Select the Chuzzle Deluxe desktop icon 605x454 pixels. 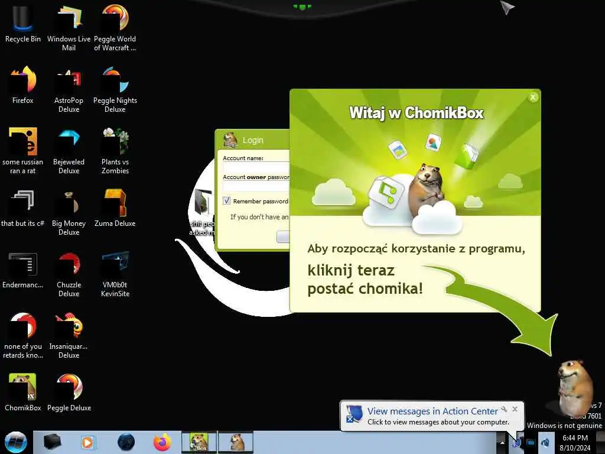point(69,274)
